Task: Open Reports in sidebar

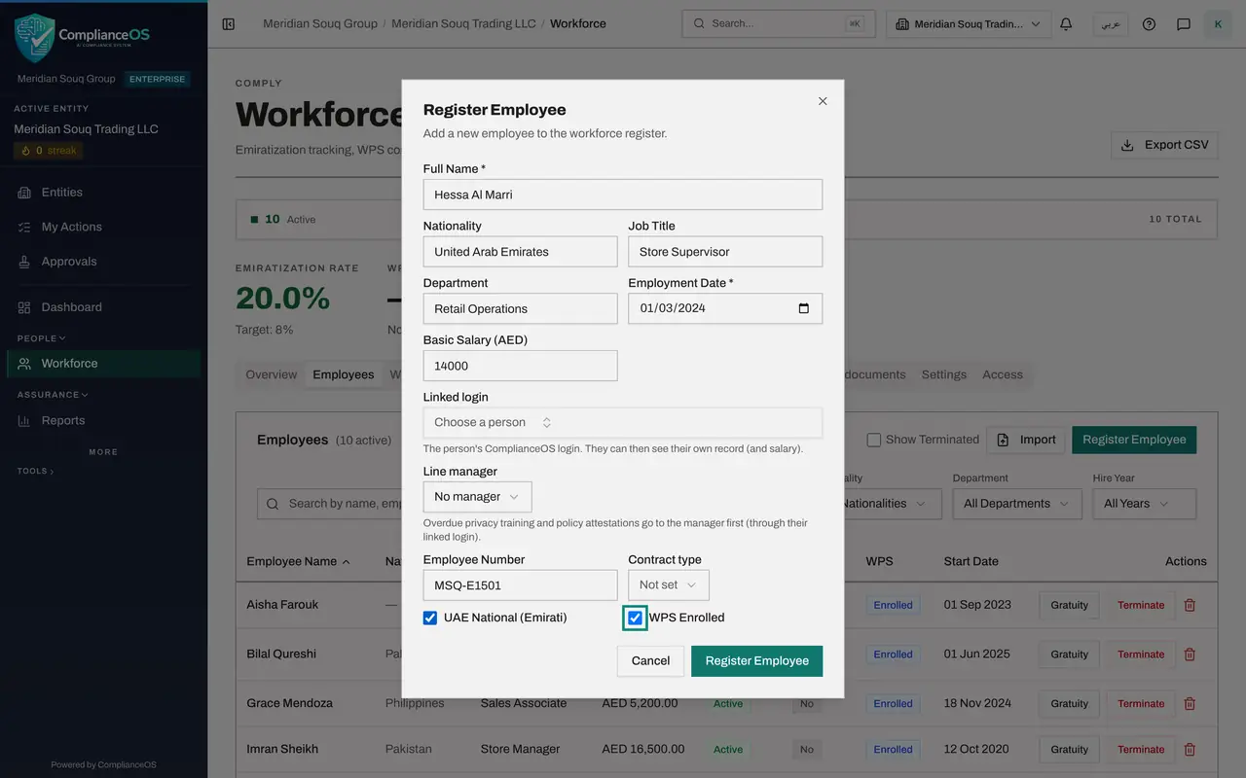Action: 103,420
